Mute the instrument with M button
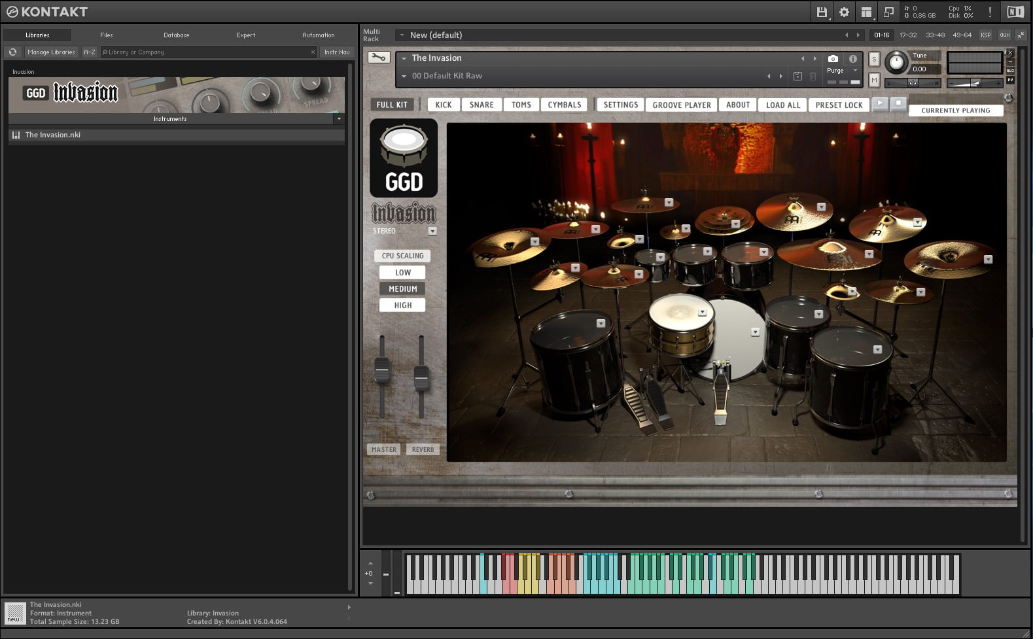Image resolution: width=1033 pixels, height=639 pixels. click(874, 80)
